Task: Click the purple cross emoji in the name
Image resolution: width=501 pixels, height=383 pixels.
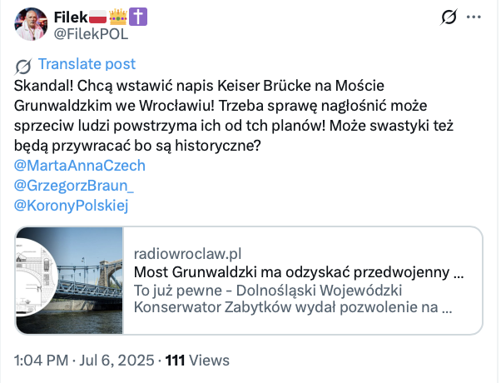Action: [x=138, y=17]
